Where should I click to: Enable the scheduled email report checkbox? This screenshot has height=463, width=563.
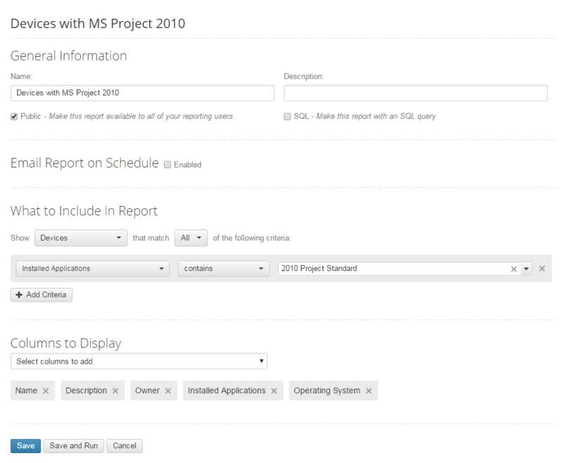167,165
